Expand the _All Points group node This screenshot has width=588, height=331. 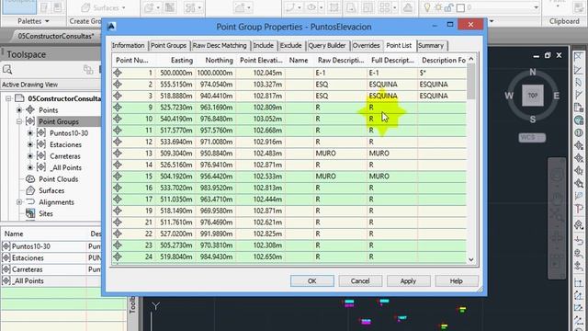[30, 167]
